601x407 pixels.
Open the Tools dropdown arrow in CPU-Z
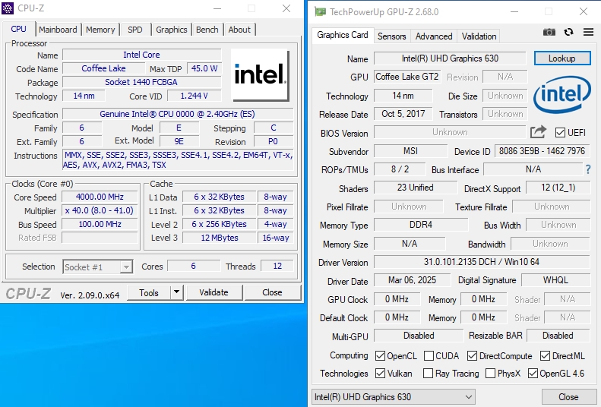(x=176, y=292)
